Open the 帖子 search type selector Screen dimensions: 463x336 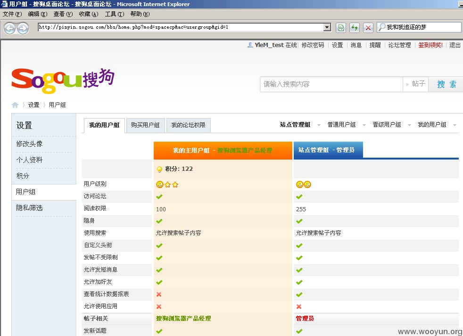coord(416,84)
